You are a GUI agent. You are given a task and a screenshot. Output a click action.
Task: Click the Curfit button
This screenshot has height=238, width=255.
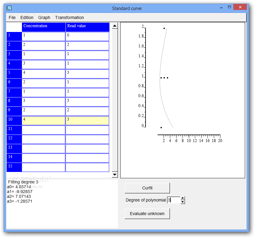147,188
